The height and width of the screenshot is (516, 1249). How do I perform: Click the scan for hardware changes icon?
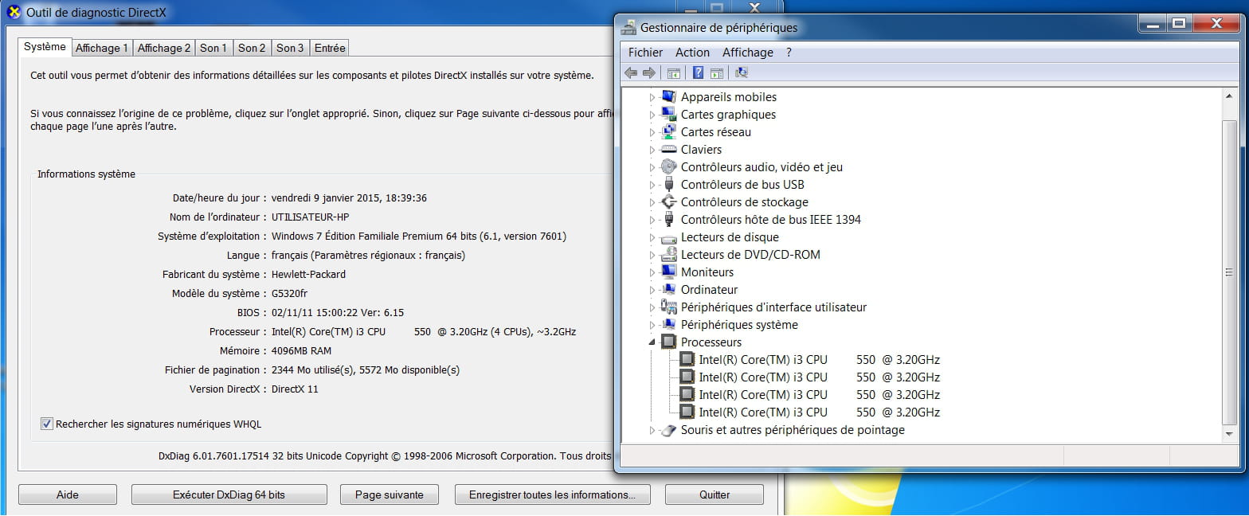742,73
